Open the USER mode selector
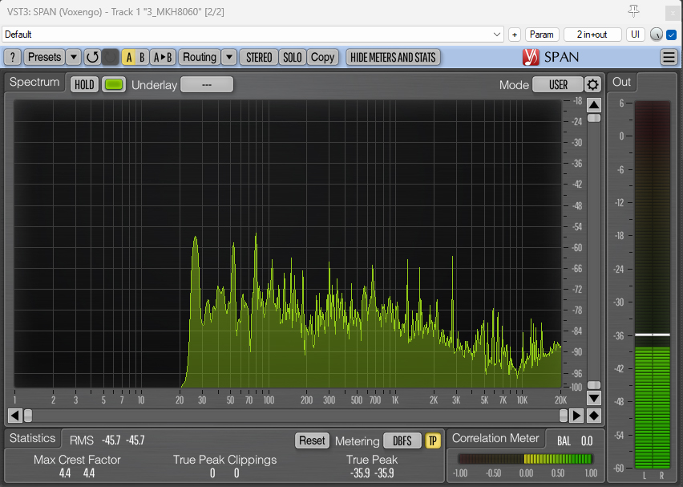Image resolution: width=683 pixels, height=487 pixels. (x=558, y=85)
